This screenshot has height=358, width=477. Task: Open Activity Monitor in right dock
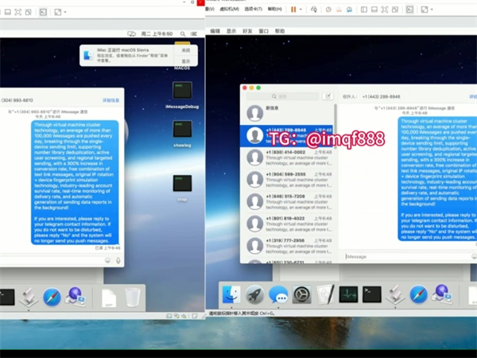tap(348, 295)
